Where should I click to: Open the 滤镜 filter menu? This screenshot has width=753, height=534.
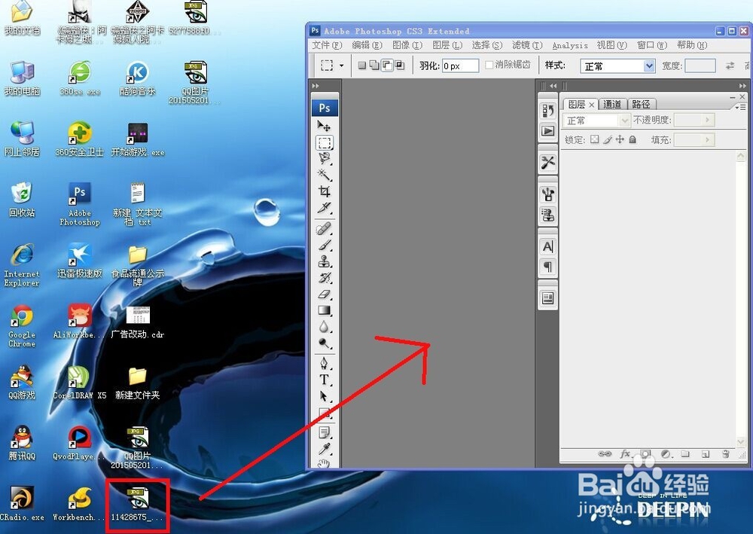point(527,45)
